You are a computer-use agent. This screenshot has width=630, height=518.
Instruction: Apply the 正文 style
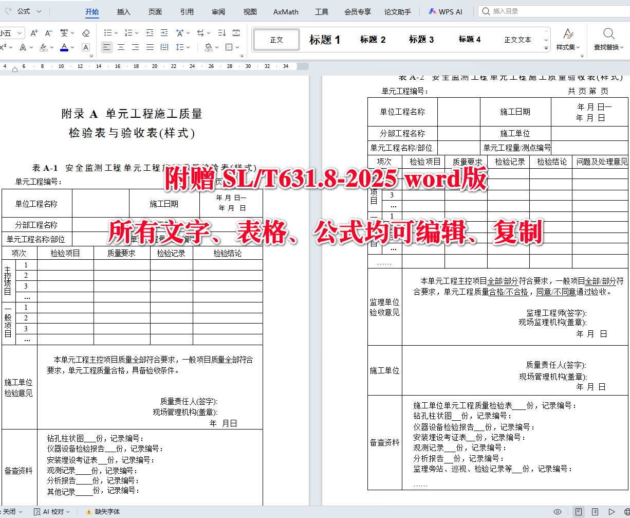tap(276, 40)
